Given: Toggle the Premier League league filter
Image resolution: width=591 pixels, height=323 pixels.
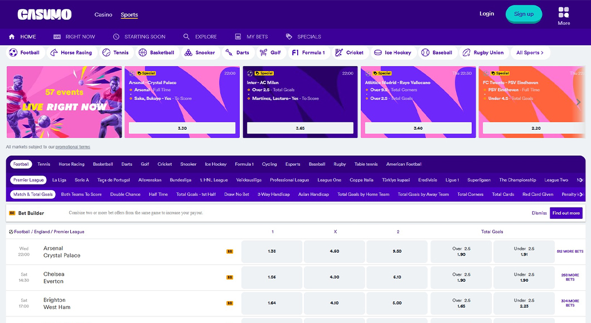Looking at the screenshot, I should pos(28,179).
